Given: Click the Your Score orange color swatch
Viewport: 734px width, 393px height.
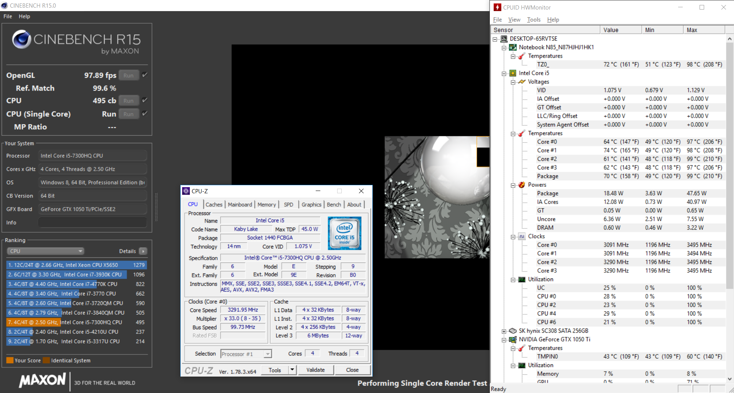Looking at the screenshot, I should point(10,360).
